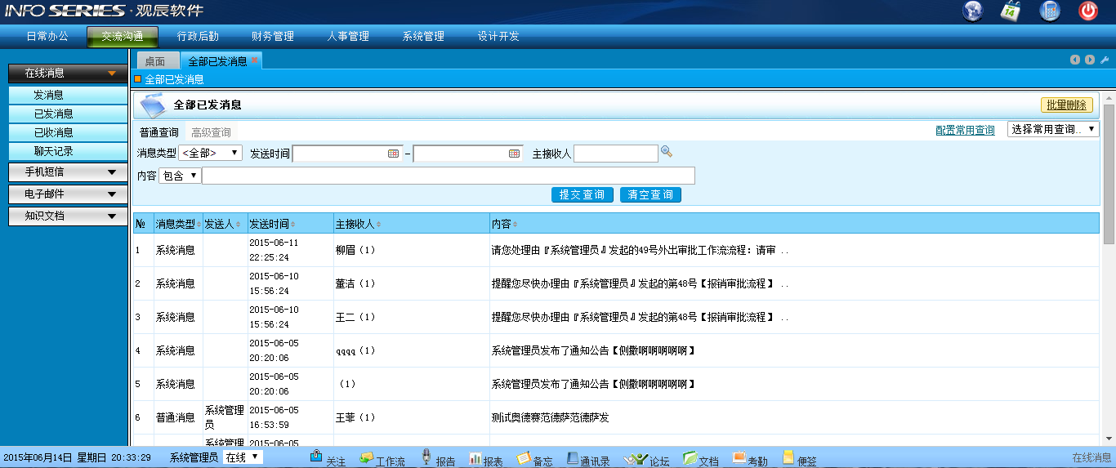This screenshot has width=1116, height=468.
Task: Expand the 知识文档 sidebar section
Action: pyautogui.click(x=68, y=216)
